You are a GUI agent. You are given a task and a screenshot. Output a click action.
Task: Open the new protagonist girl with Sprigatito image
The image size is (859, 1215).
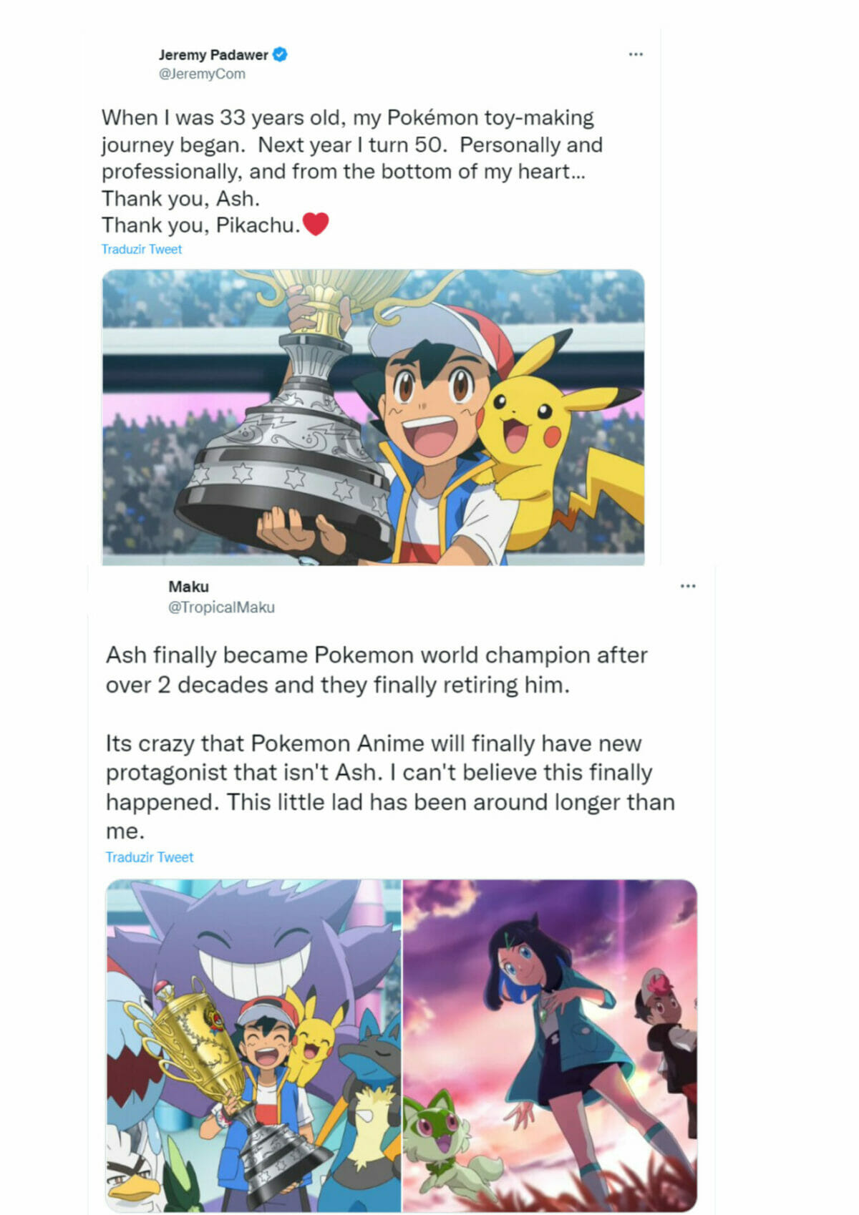click(550, 1045)
